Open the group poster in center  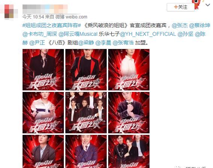[x=86, y=113]
